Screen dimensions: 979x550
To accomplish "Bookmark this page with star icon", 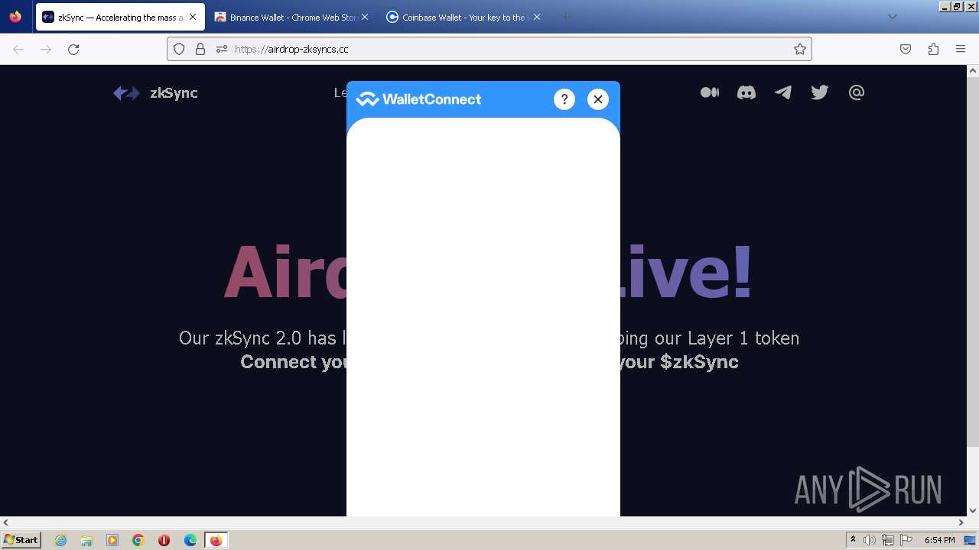I will pyautogui.click(x=800, y=49).
